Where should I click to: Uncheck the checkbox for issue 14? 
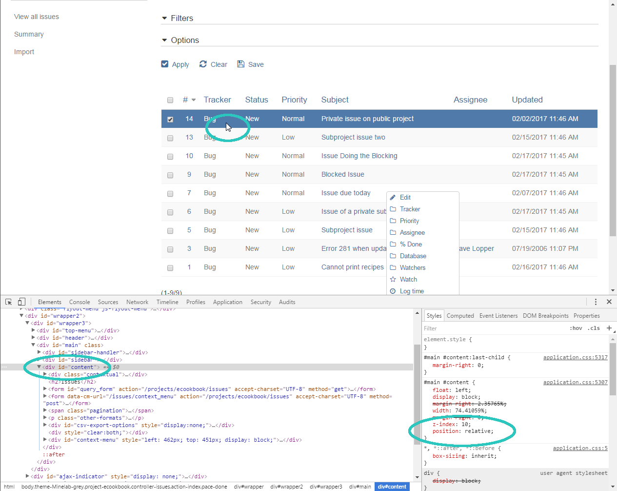pyautogui.click(x=170, y=119)
